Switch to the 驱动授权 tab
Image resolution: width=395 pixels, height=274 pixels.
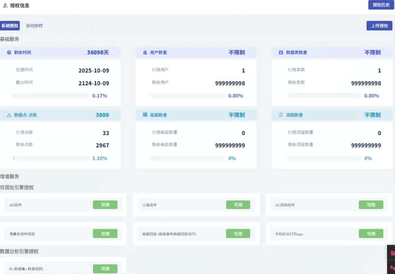tap(34, 26)
